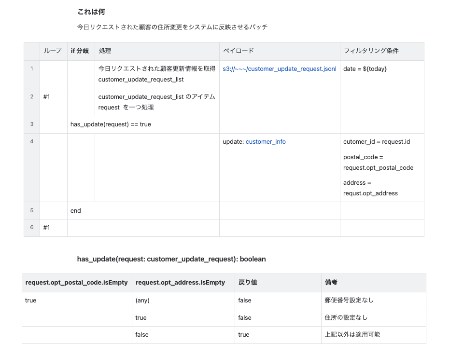Click the row number 4 cell

[x=32, y=167]
